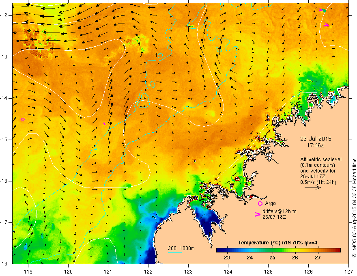
Task: Click the 'Temperature (°C) n19 78% ql>=4' title
Action: (x=277, y=243)
